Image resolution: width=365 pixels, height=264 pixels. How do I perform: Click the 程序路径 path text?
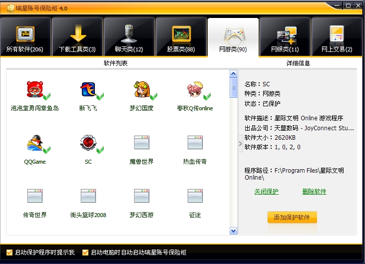(294, 174)
